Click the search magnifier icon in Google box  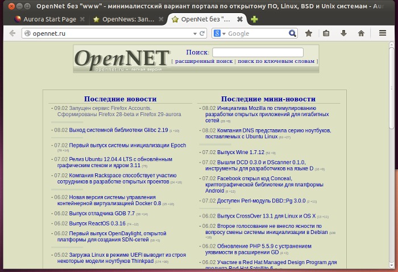click(x=293, y=33)
